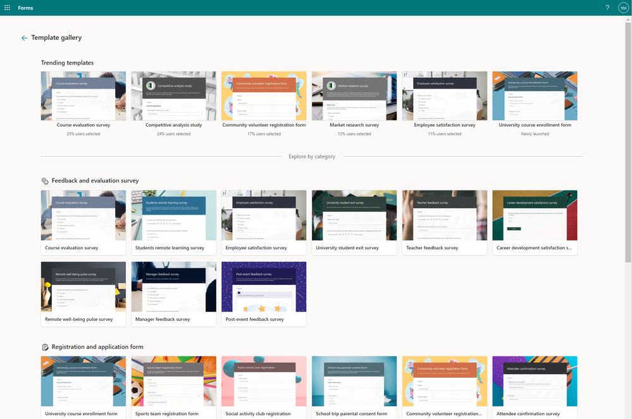
Task: Select School trip parental consent form card
Action: pos(354,387)
